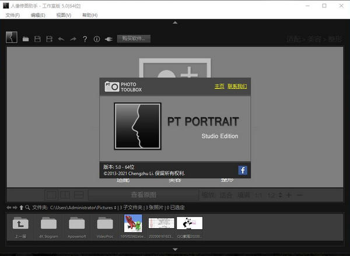Select the red and green cartoon thumbnail
The image size is (350, 256).
133,223
